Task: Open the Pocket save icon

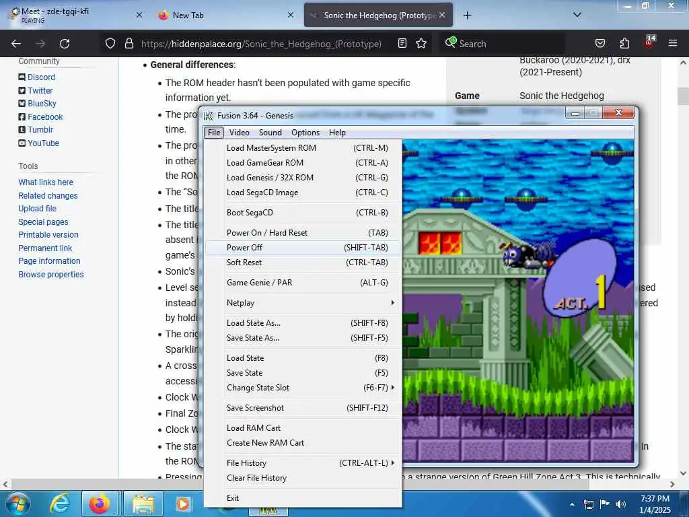Action: coord(600,43)
